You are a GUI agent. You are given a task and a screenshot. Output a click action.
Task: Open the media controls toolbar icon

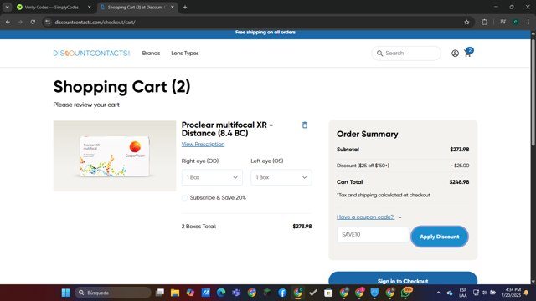point(502,23)
